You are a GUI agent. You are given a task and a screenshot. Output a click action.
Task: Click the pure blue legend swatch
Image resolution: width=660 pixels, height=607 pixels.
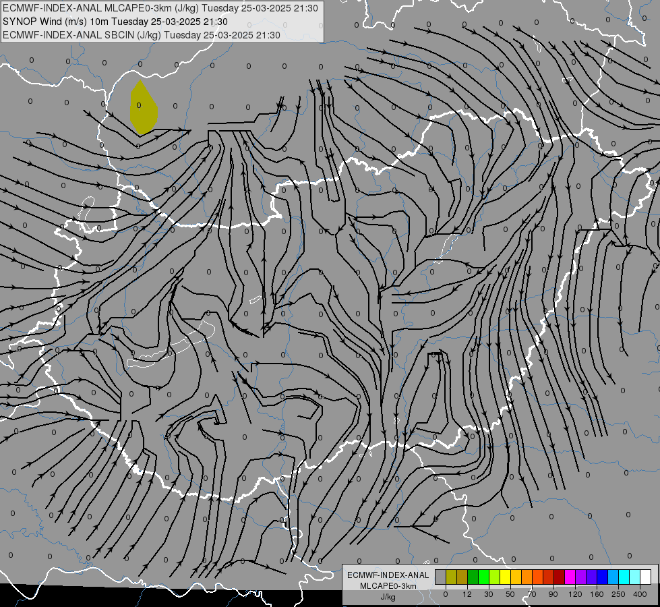[603, 577]
